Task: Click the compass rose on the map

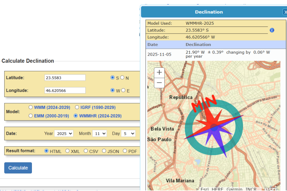Action: click(214, 126)
